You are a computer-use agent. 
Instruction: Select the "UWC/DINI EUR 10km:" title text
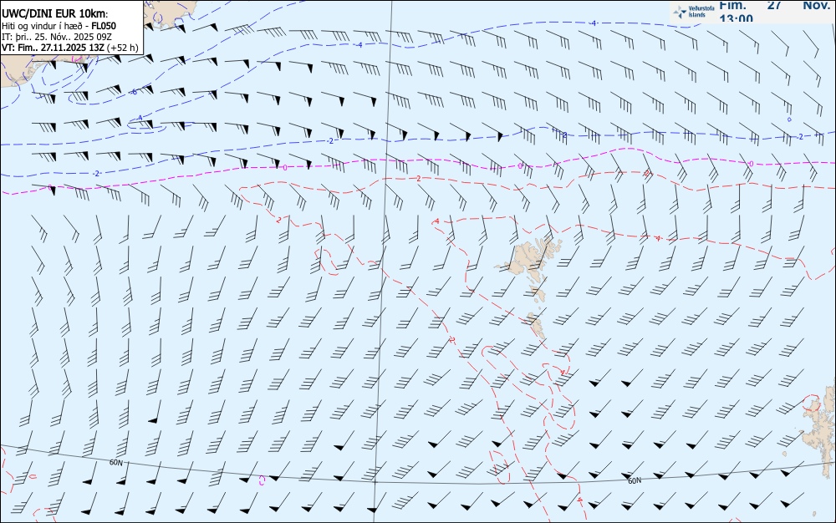(x=55, y=13)
